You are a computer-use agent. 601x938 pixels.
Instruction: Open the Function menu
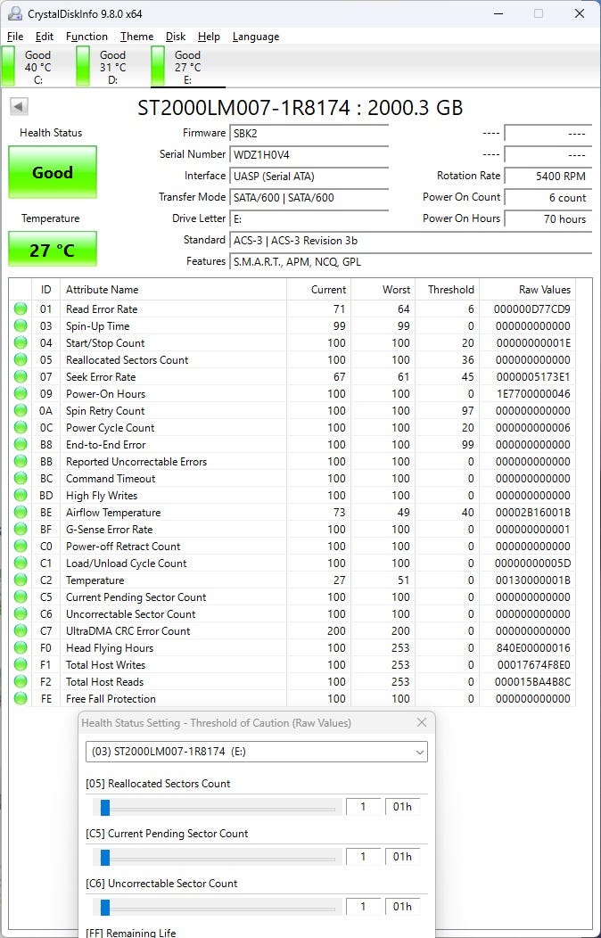(86, 37)
